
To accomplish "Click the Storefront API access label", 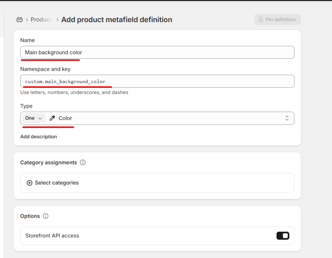I will pos(52,236).
